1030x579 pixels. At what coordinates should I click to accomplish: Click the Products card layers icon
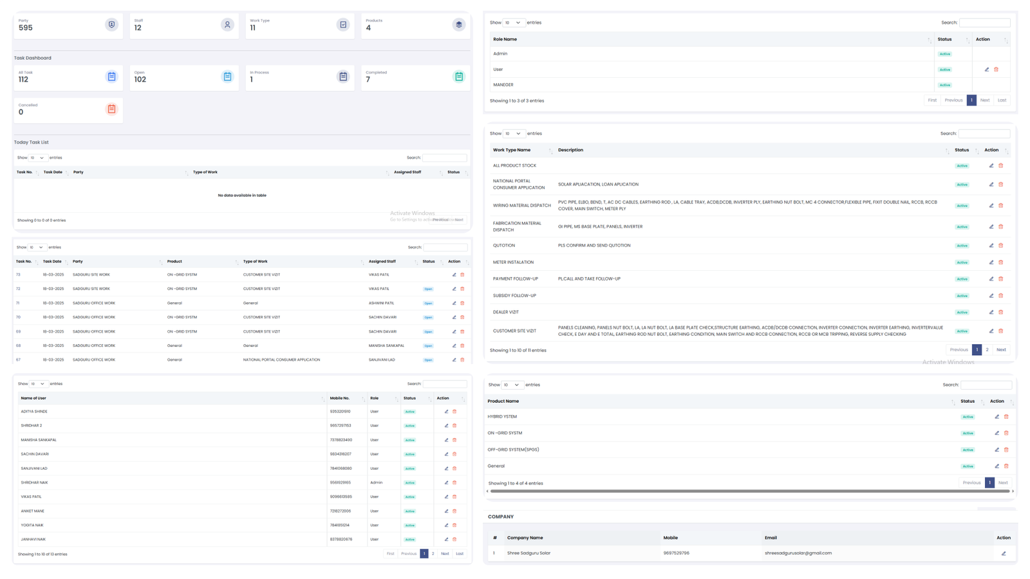(x=459, y=25)
